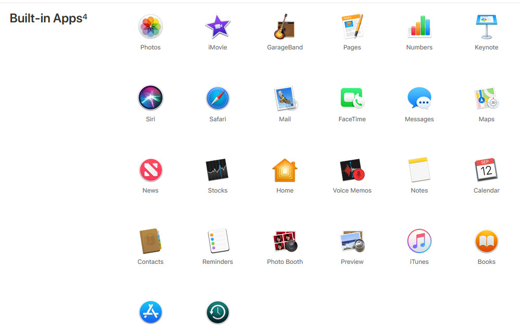Open Stocks to view market data
Viewport: 520px width, 331px height.
click(217, 170)
